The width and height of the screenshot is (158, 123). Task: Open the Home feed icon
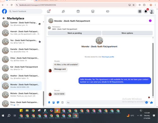(x=49, y=11)
